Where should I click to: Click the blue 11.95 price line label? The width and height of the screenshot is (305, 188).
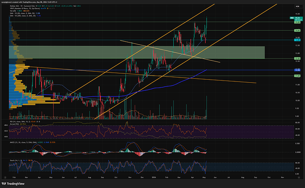coord(297,70)
